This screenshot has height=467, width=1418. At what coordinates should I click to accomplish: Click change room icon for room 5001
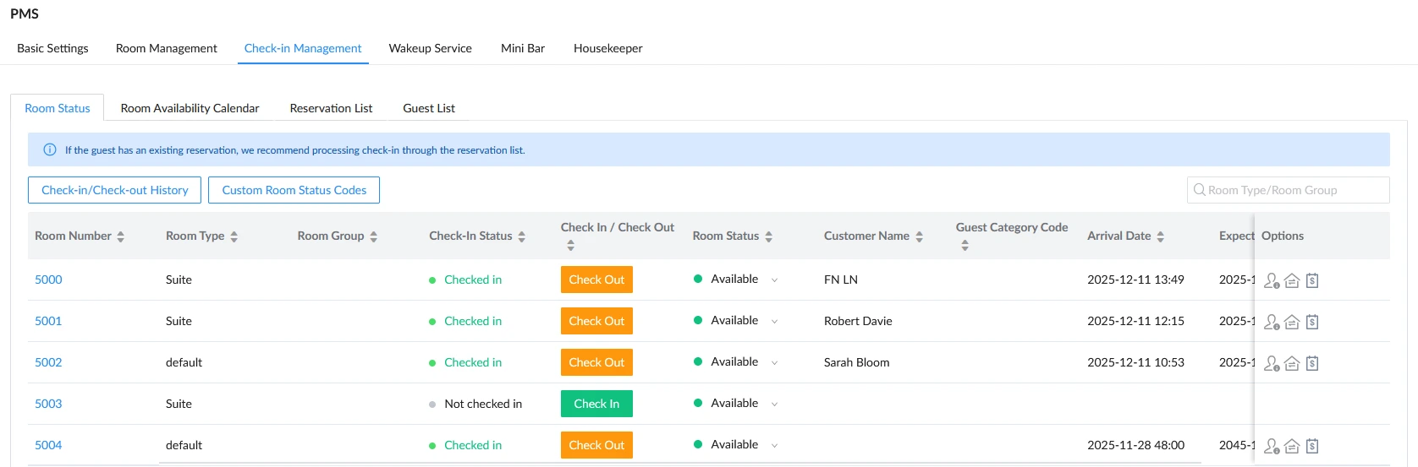pos(1292,322)
